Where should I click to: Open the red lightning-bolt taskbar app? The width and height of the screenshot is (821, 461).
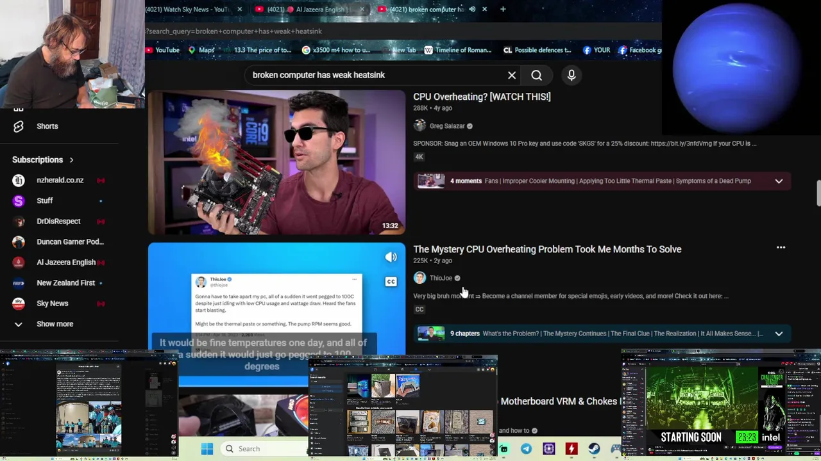571,449
